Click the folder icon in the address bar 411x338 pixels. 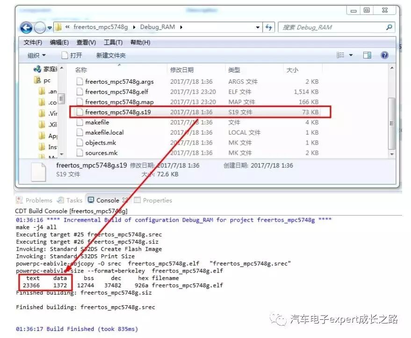pyautogui.click(x=58, y=27)
